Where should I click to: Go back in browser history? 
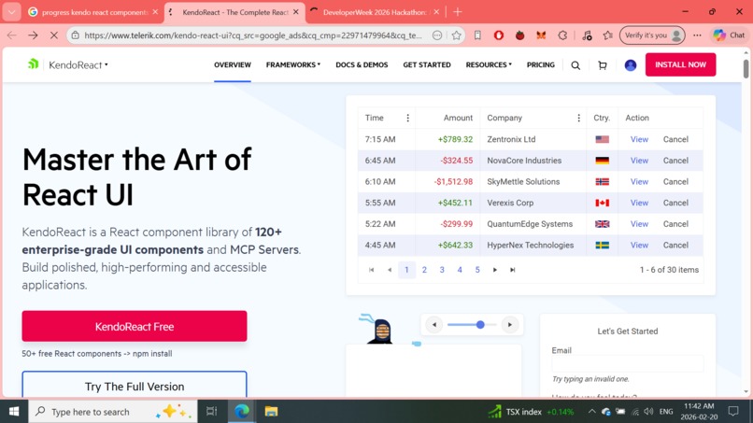[12, 35]
